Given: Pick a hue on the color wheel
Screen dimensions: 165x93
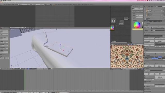Looking at the screenshot, I should point(137,25).
